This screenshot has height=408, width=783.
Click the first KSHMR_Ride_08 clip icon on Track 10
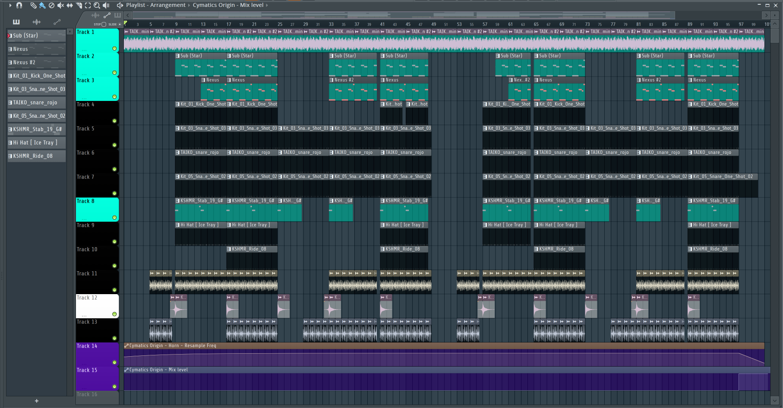click(x=229, y=249)
